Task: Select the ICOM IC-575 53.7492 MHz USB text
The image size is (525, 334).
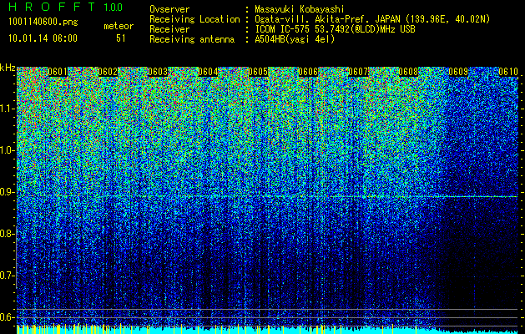Action: pyautogui.click(x=335, y=29)
